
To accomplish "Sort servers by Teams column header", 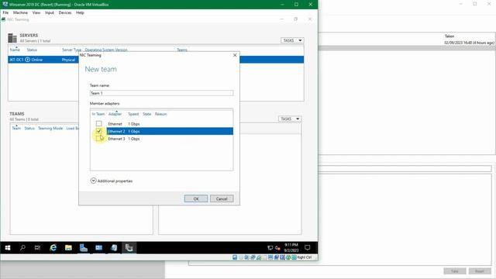I will 182,50.
